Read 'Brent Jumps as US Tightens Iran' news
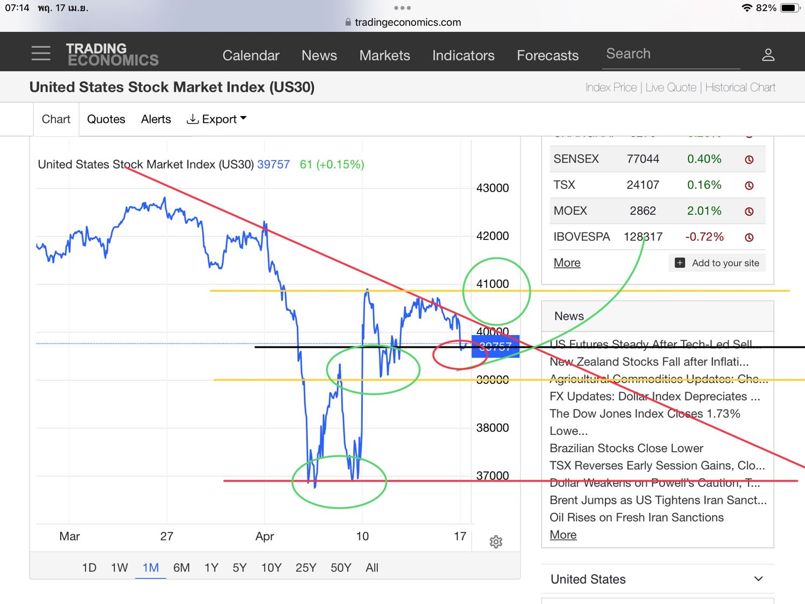Image resolution: width=805 pixels, height=604 pixels. tap(658, 500)
